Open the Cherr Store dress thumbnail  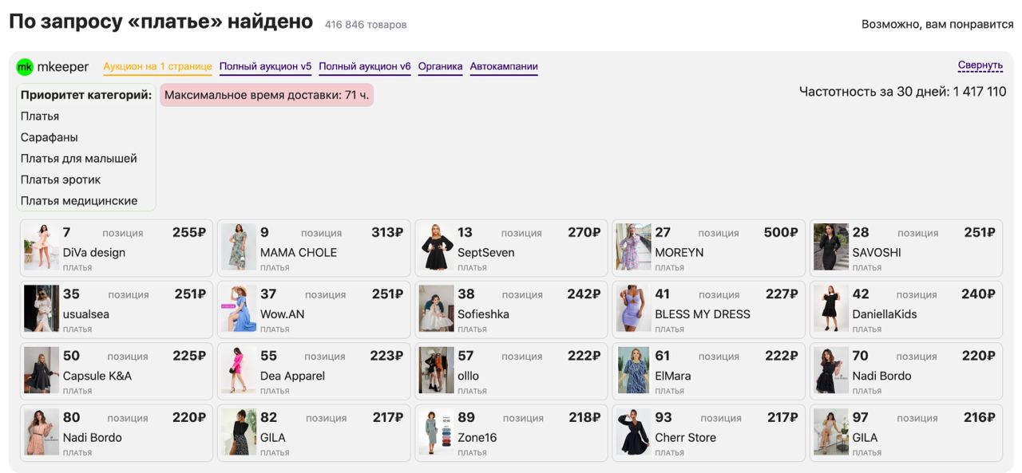coord(633,432)
